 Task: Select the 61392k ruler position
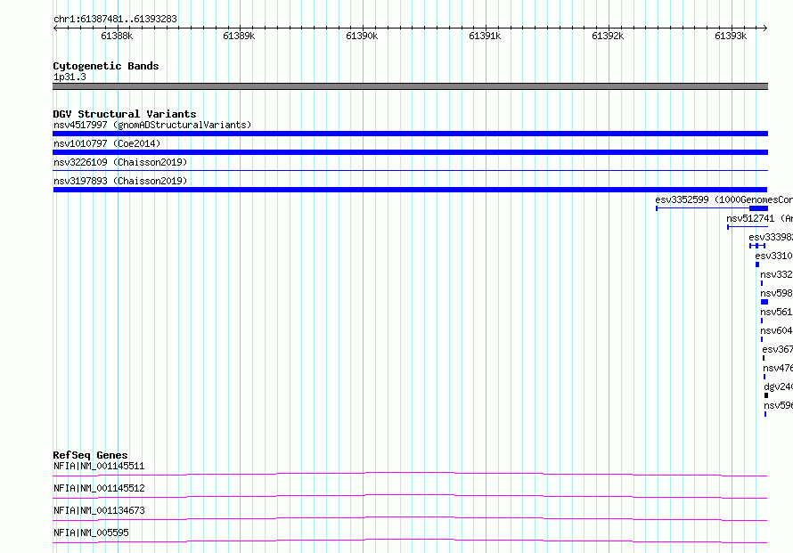point(608,36)
